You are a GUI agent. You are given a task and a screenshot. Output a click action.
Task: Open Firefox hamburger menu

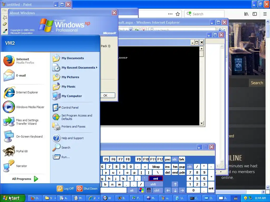pyautogui.click(x=265, y=14)
